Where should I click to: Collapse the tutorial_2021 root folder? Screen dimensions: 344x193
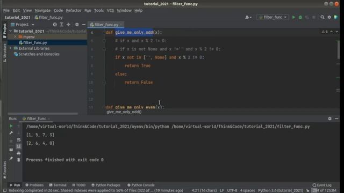coord(10,31)
